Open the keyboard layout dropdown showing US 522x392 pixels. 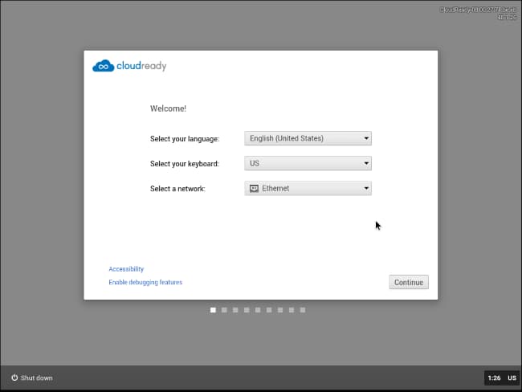(x=308, y=163)
